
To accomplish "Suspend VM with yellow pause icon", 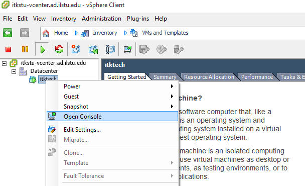I will pyautogui.click(x=25, y=49).
